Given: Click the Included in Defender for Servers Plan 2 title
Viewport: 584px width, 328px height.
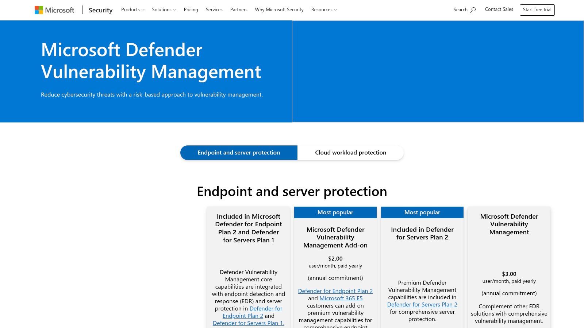Looking at the screenshot, I should 422,233.
